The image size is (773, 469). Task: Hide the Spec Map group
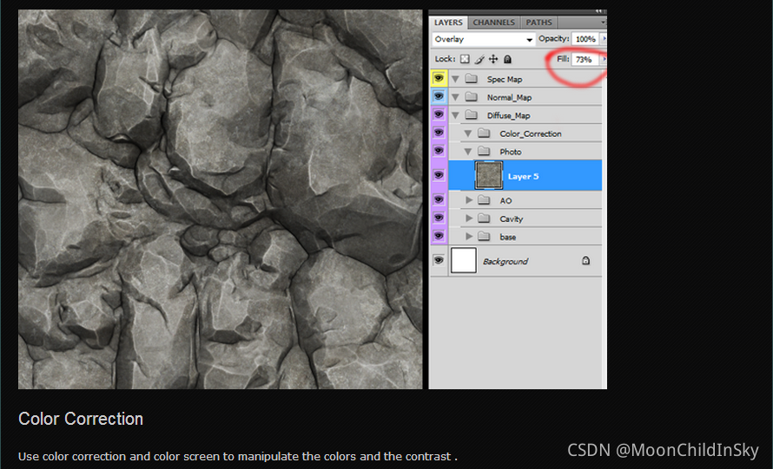(439, 78)
